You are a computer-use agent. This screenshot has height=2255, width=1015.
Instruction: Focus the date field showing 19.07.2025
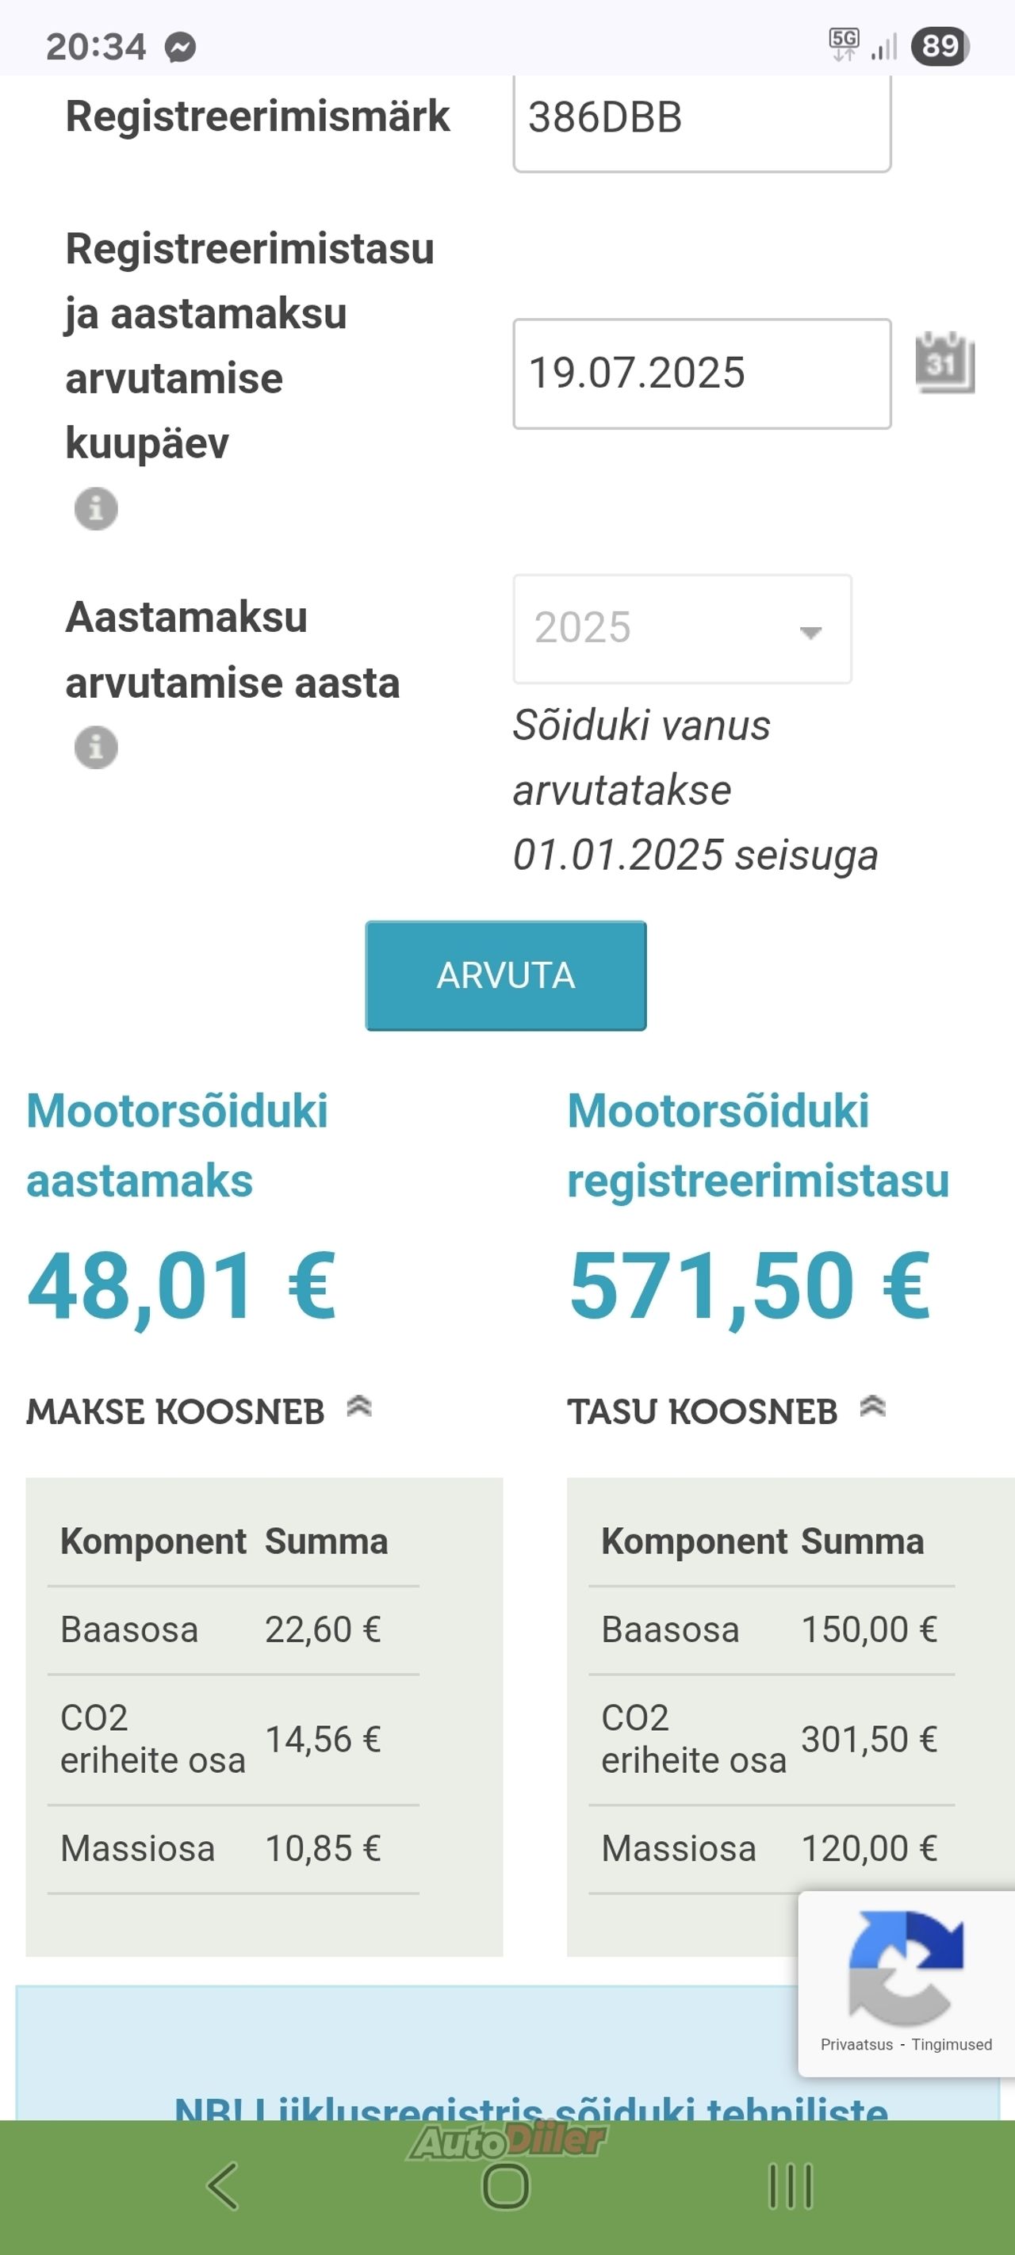[x=703, y=373]
